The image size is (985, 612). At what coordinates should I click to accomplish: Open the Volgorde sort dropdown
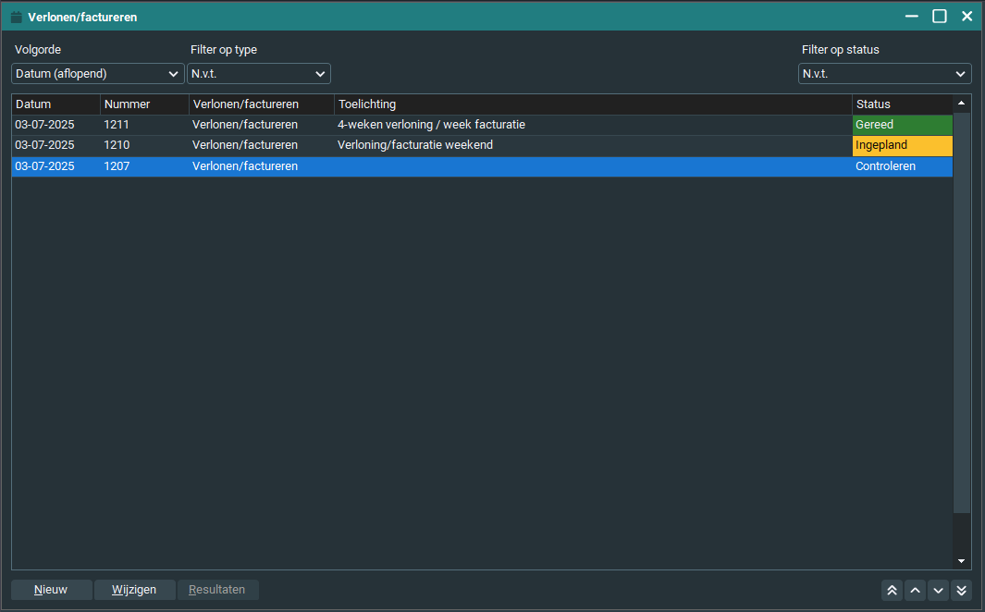98,74
